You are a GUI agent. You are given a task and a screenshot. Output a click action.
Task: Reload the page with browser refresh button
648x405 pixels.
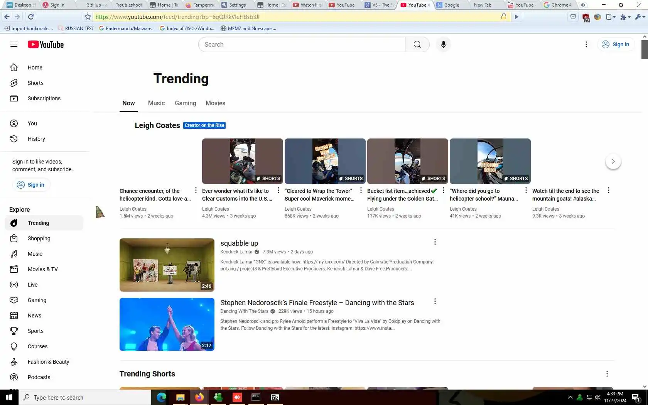click(x=31, y=17)
